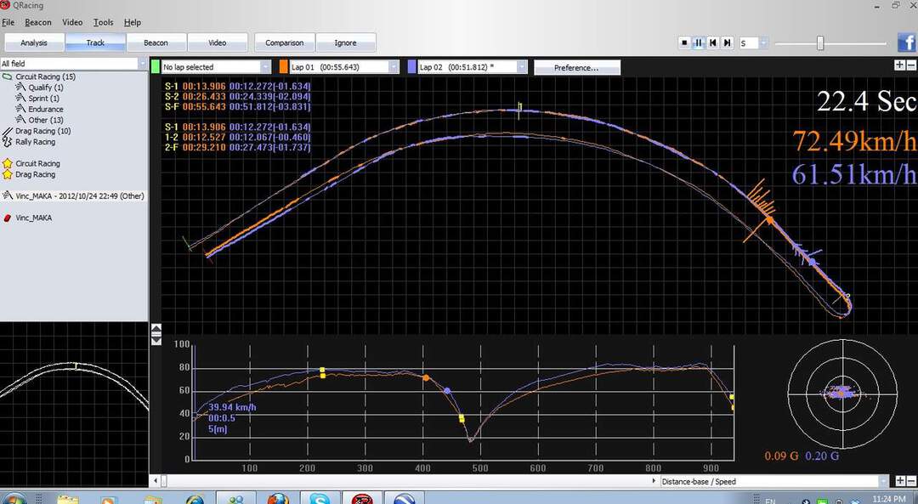Open the Tools menu

(x=103, y=22)
